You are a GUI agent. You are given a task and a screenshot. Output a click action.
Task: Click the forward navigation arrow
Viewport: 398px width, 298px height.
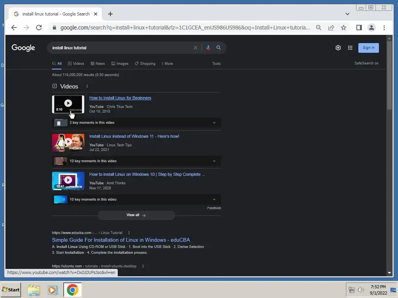(26, 28)
